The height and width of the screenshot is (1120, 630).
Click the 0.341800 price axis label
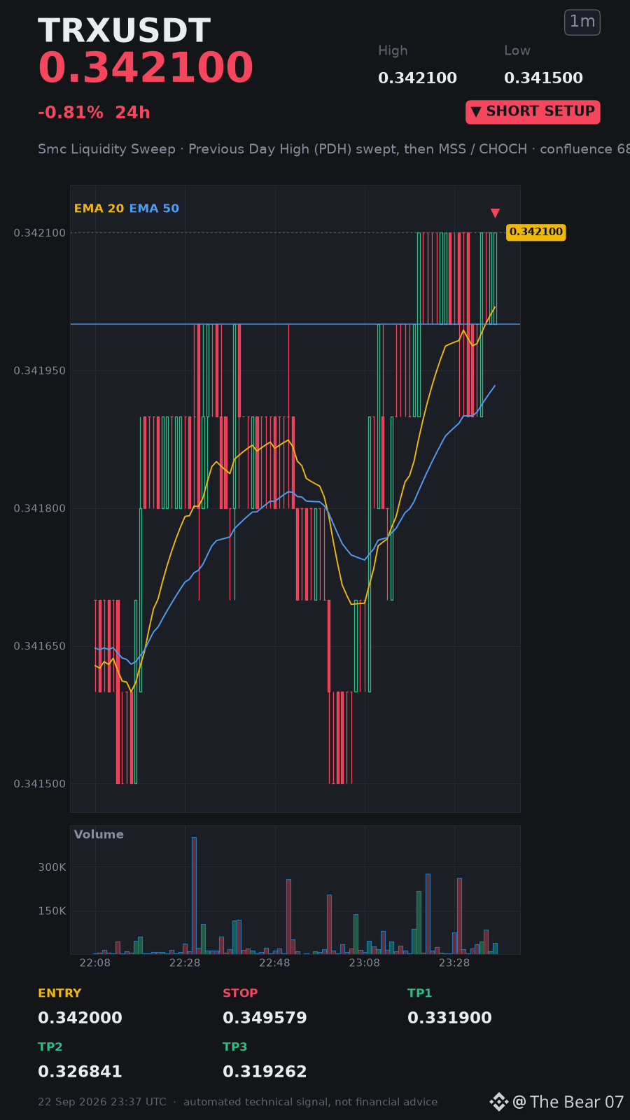tap(40, 508)
